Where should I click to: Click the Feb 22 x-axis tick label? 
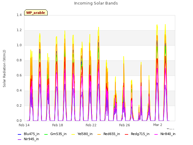coord(91,125)
